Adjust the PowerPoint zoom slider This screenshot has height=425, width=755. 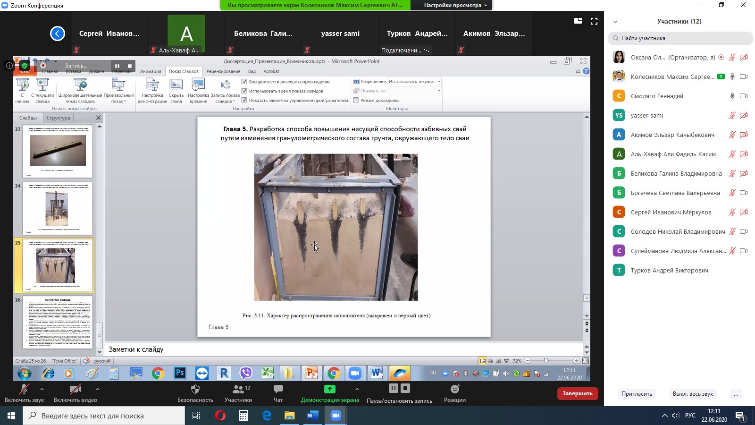pyautogui.click(x=546, y=361)
